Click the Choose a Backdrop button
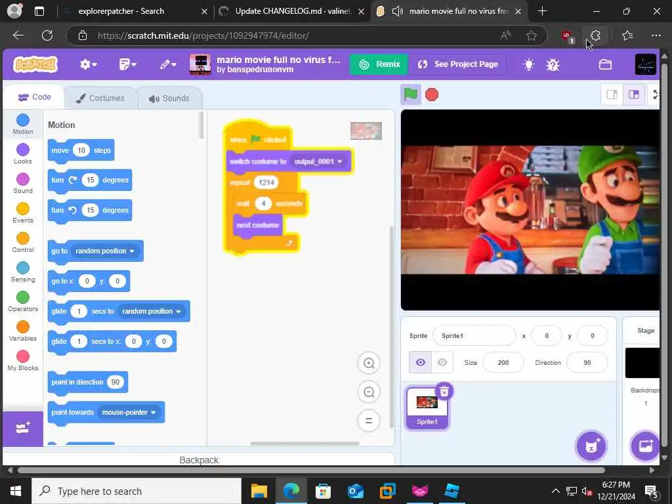Screen dimensions: 672x504 [646, 446]
